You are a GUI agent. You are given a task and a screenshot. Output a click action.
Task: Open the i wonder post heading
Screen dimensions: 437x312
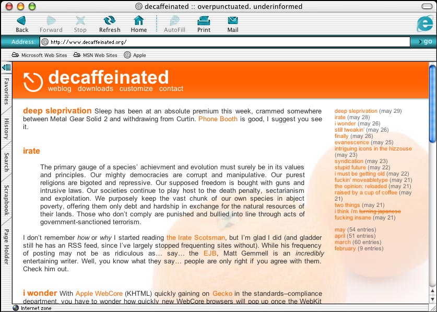(40, 293)
